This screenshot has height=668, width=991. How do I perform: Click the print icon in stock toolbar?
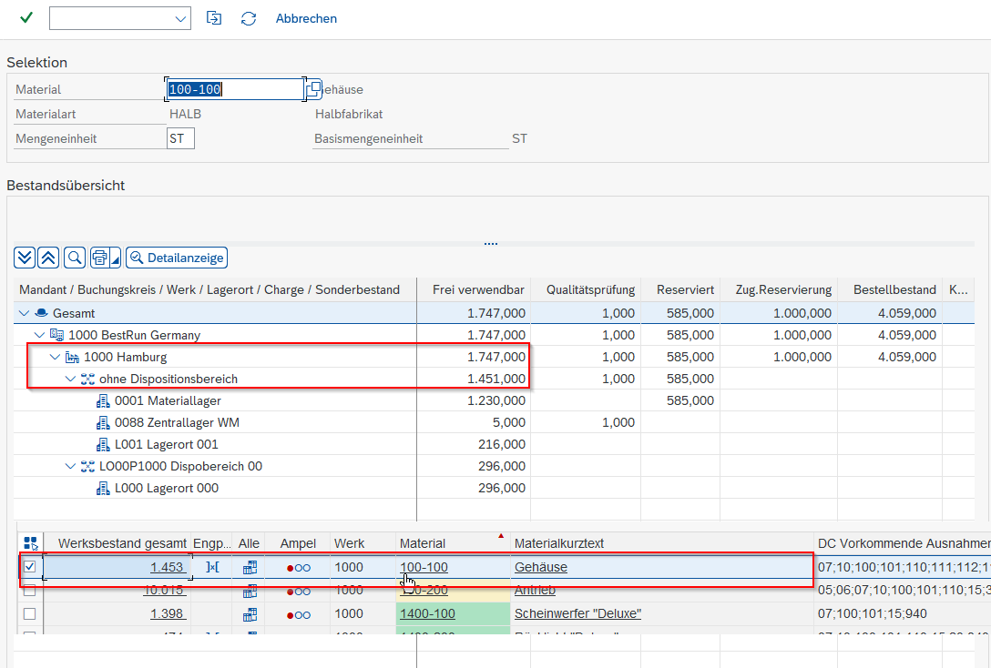[101, 258]
